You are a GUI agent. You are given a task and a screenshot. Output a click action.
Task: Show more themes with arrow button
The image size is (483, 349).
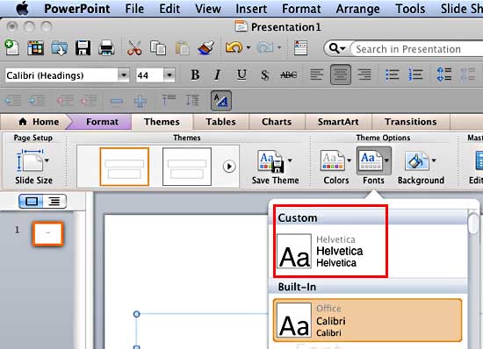(229, 167)
